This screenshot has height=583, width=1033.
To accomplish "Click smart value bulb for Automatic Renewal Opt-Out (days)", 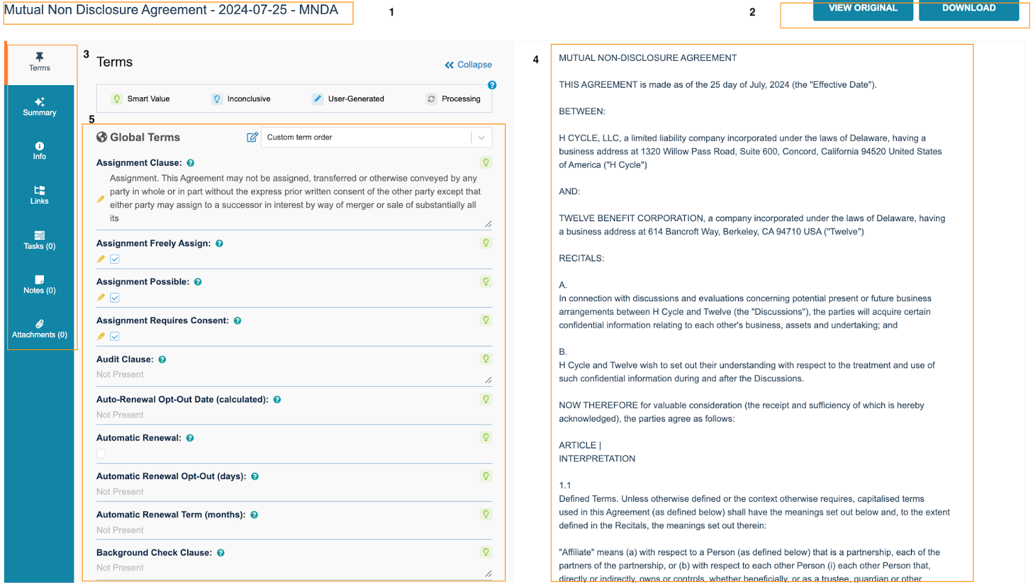I will [486, 476].
